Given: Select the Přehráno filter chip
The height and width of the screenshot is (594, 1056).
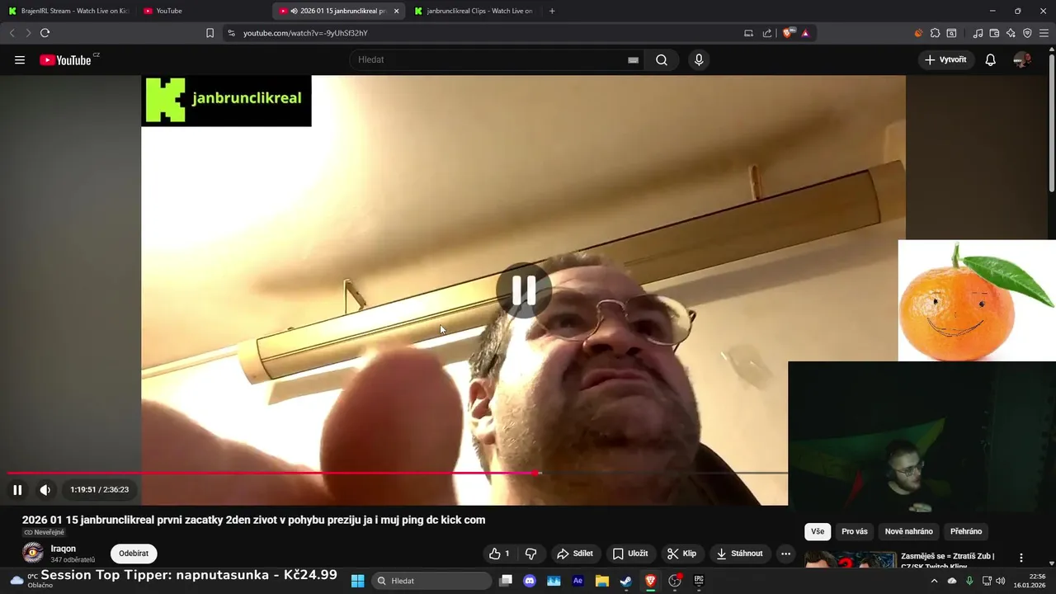Looking at the screenshot, I should (x=966, y=531).
